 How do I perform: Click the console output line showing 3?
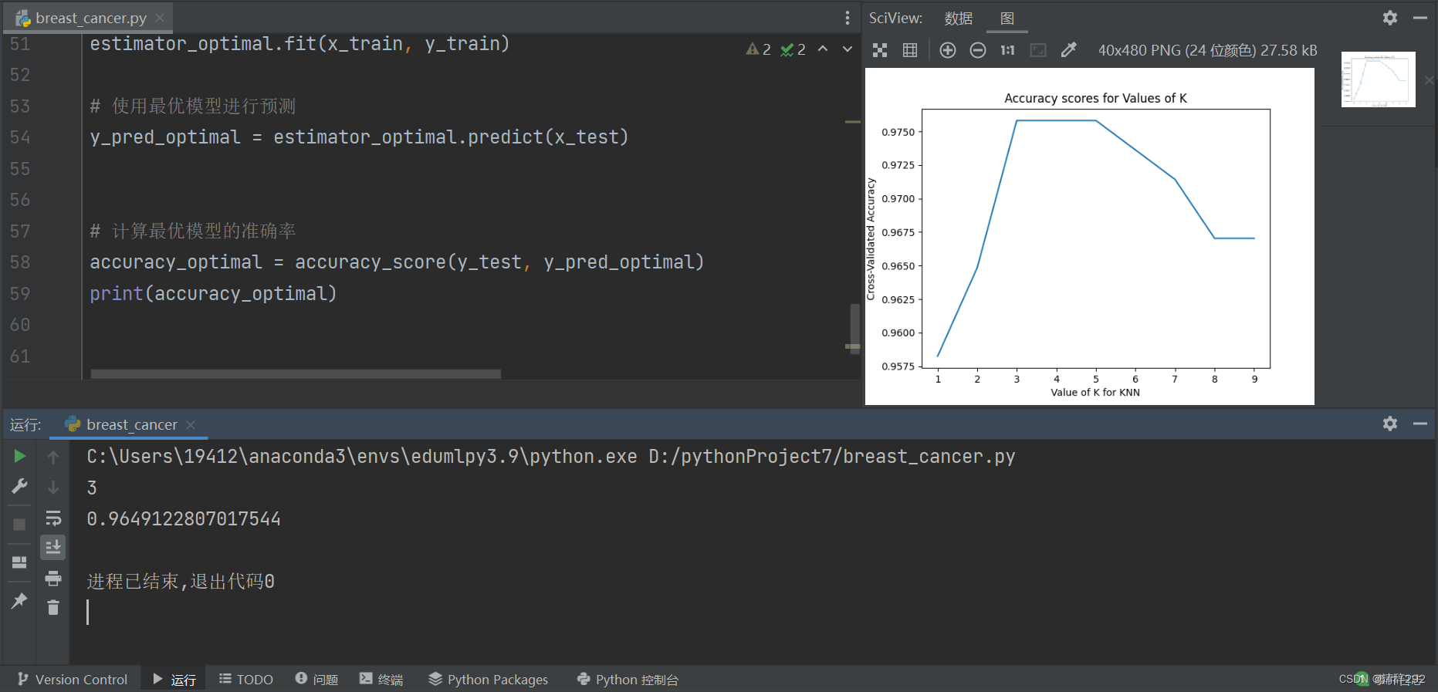tap(92, 488)
